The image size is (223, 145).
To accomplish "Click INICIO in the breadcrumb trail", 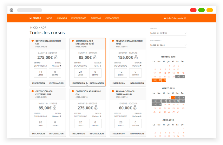I will pos(34,28).
